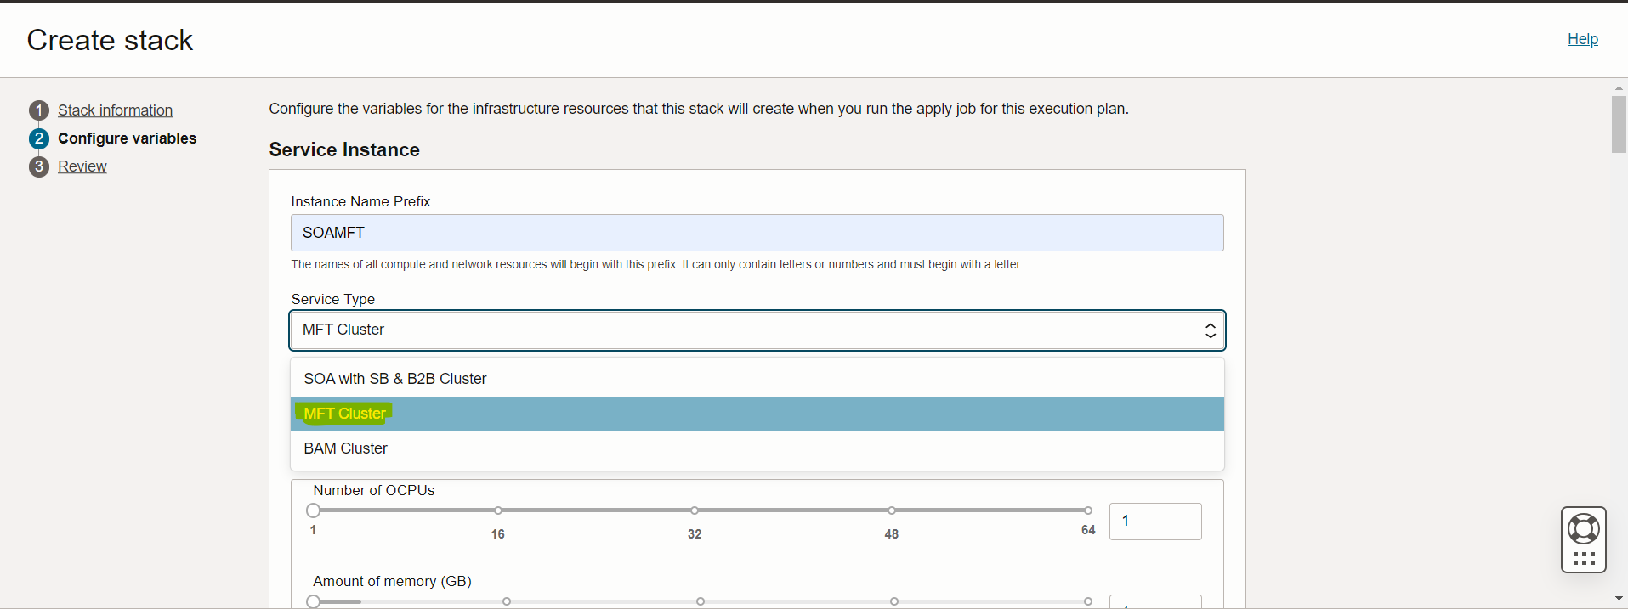Click the step 1 circle icon
Screen dimensions: 1628x609
click(x=38, y=110)
